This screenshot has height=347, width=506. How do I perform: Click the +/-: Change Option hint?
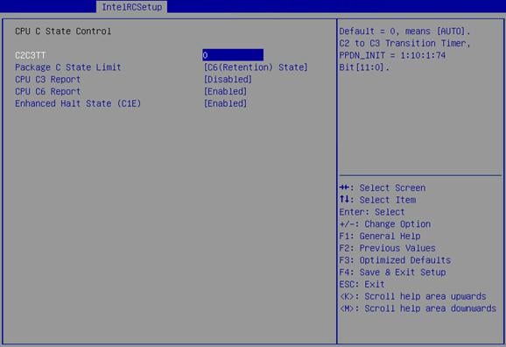pyautogui.click(x=385, y=224)
